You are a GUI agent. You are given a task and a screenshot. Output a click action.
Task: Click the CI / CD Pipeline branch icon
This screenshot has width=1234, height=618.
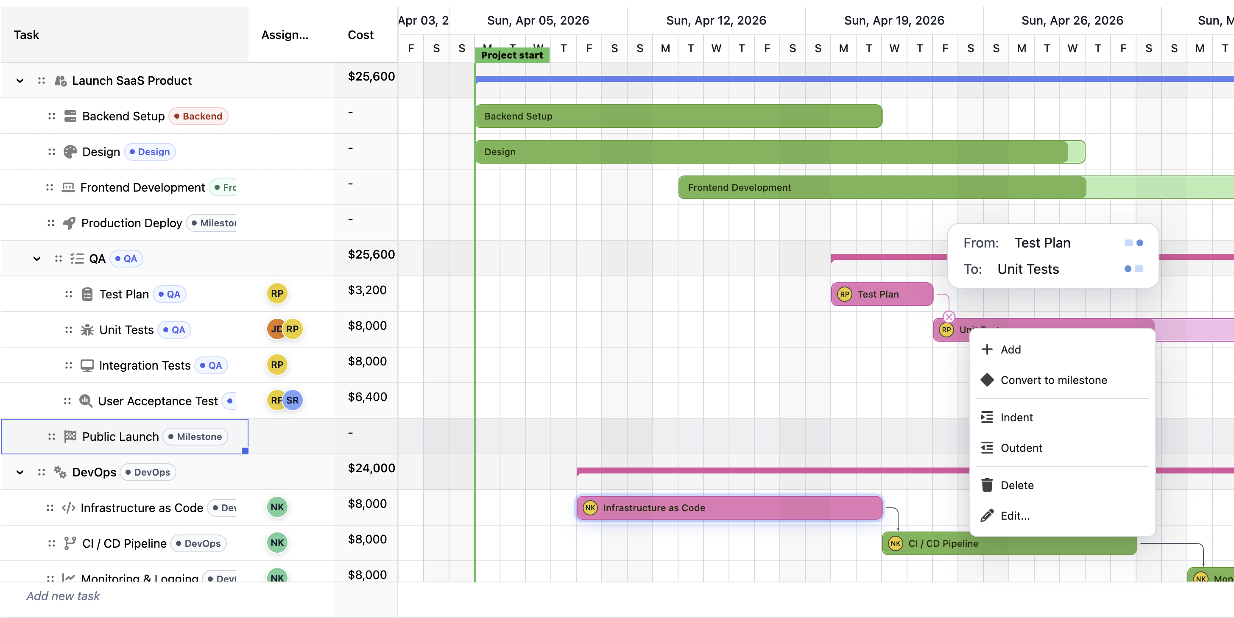pos(70,543)
